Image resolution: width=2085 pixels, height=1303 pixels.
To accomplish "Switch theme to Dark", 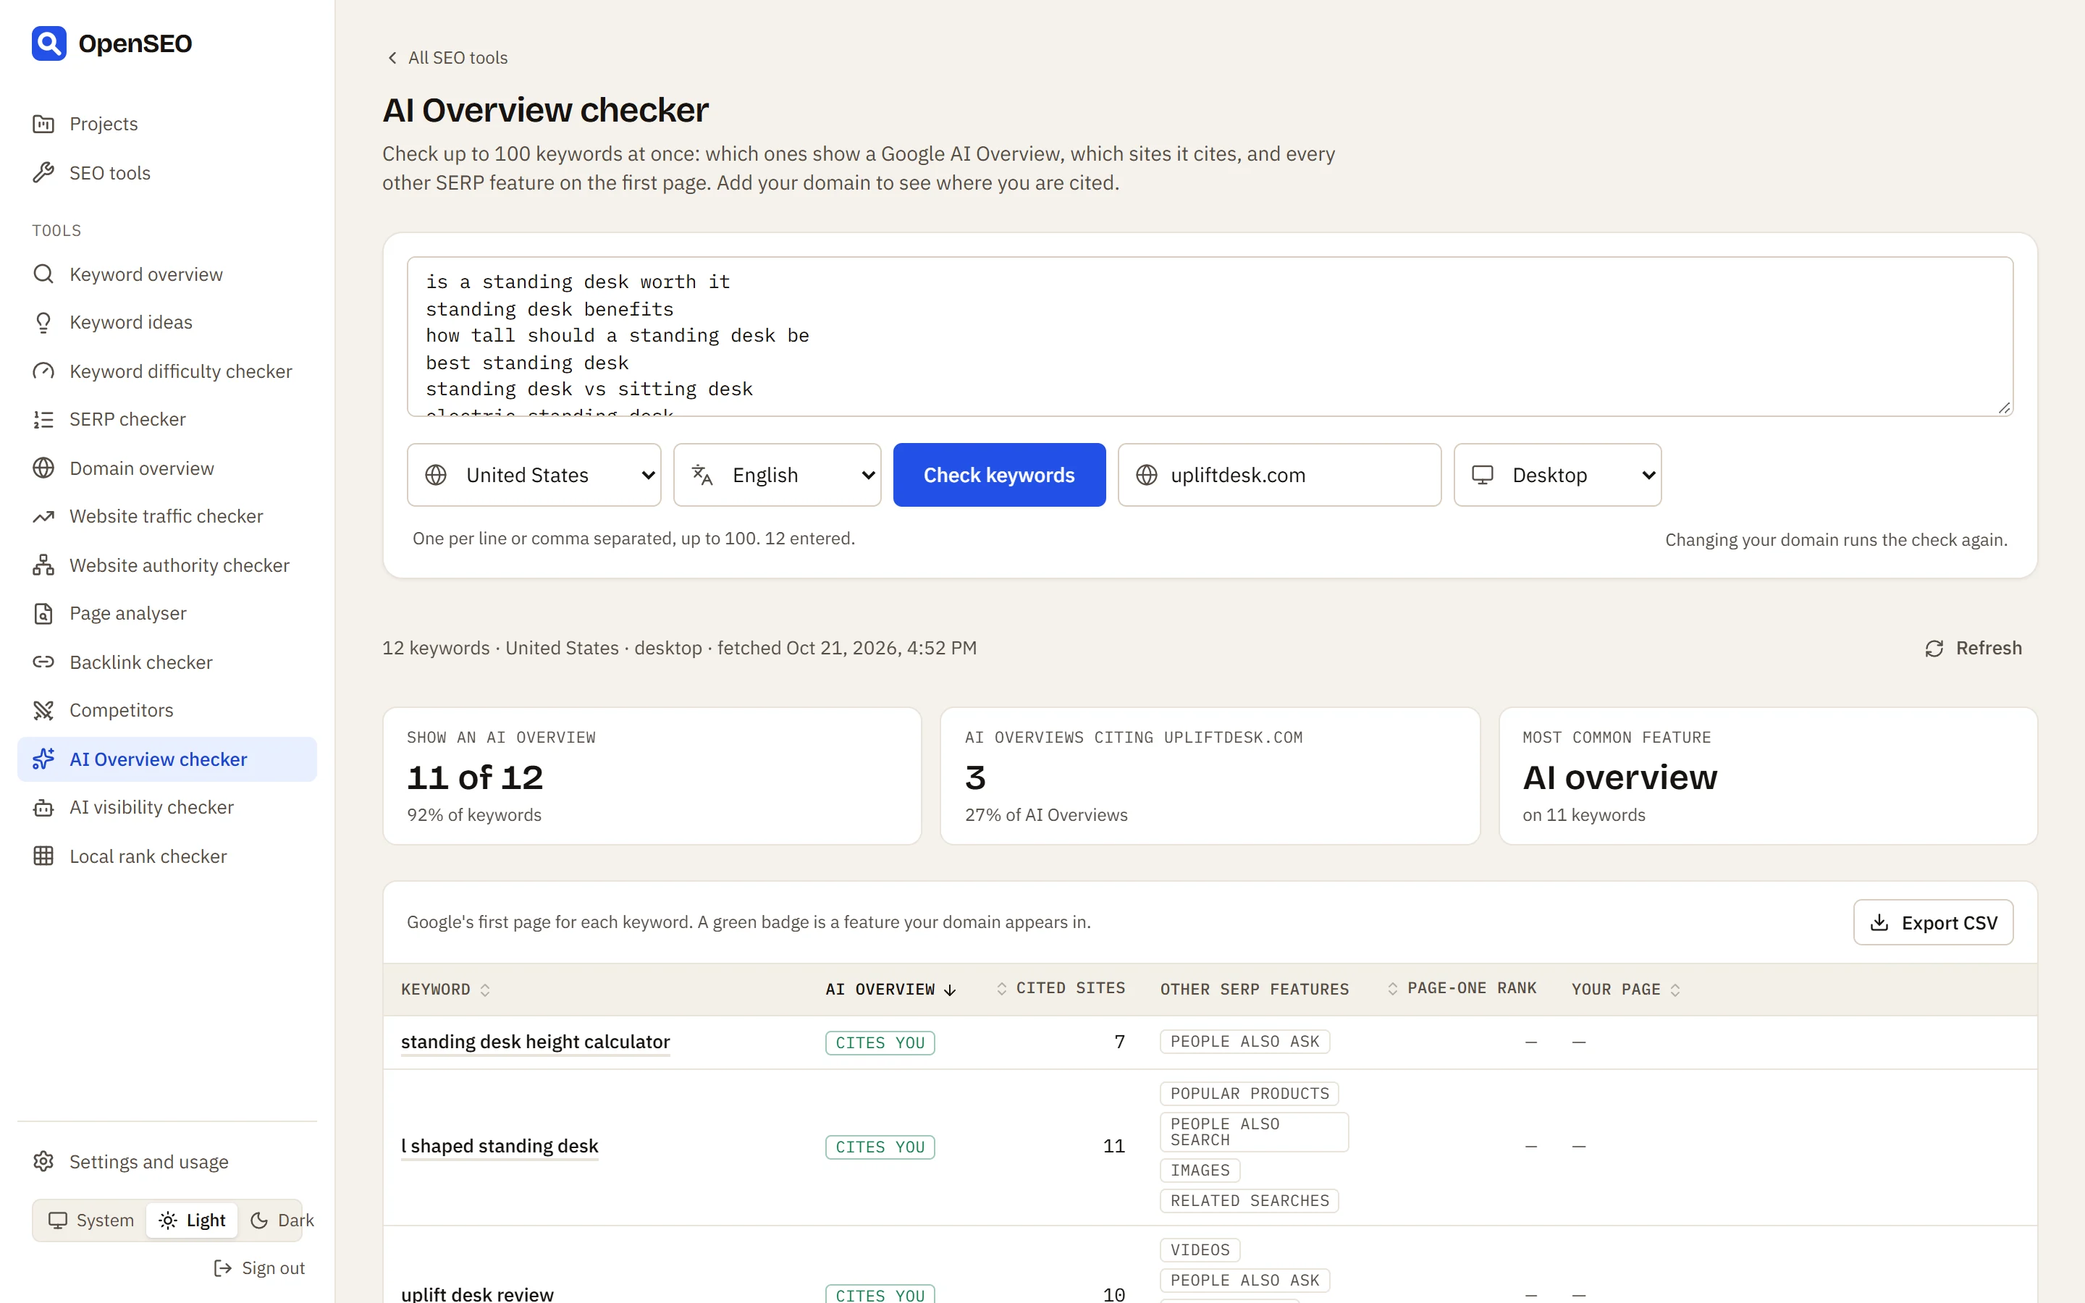I will coord(282,1220).
